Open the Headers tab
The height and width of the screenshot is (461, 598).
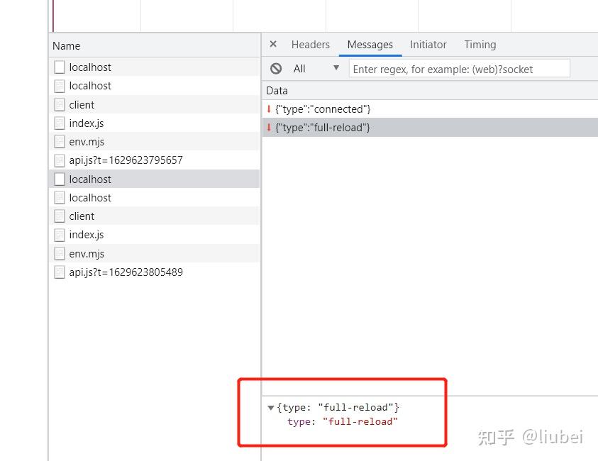pyautogui.click(x=311, y=45)
